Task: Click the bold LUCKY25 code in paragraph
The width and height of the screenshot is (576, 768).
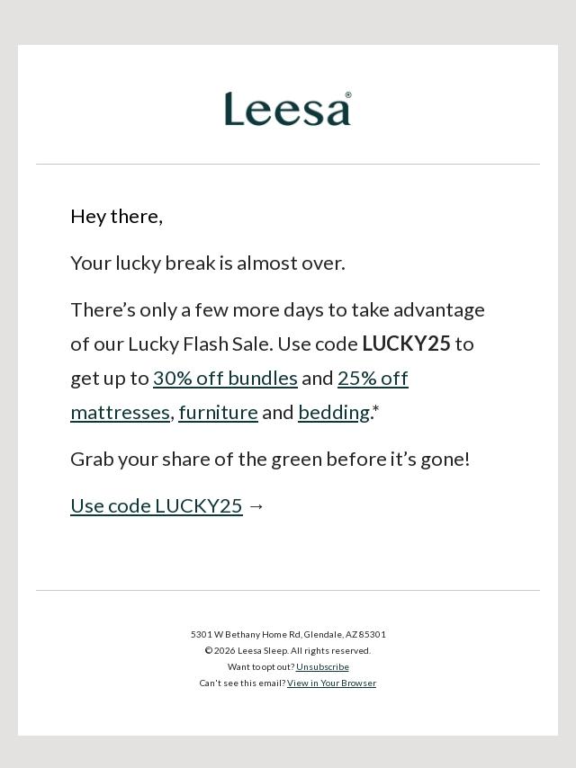Action: 406,344
